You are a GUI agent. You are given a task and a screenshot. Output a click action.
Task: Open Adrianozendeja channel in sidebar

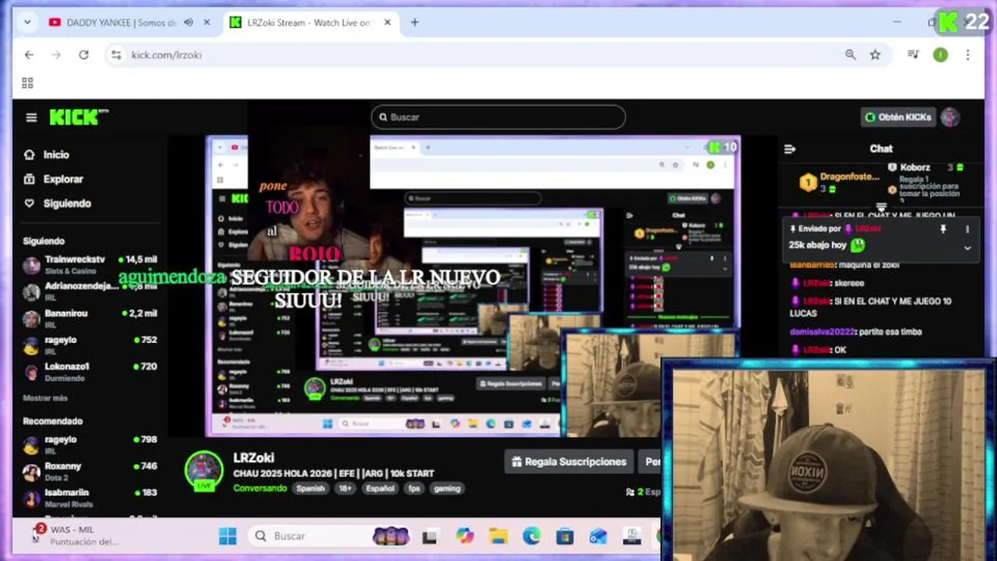90,291
